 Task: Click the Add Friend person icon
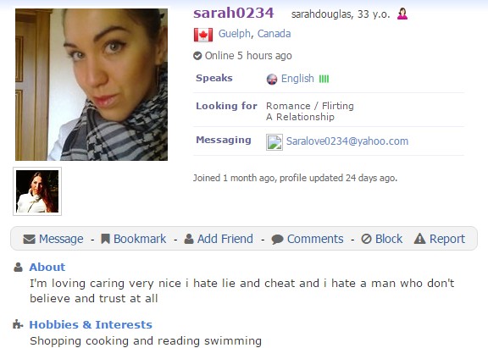(189, 239)
